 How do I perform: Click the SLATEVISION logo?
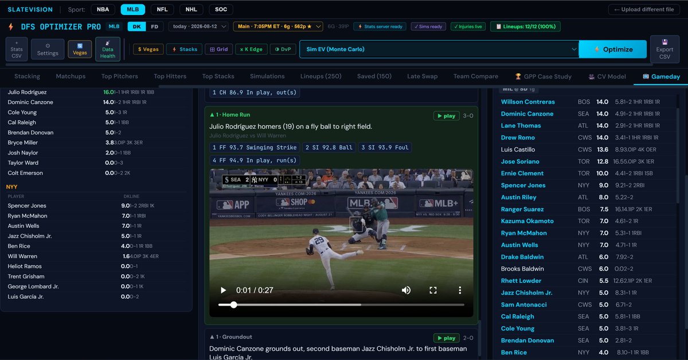click(x=30, y=9)
